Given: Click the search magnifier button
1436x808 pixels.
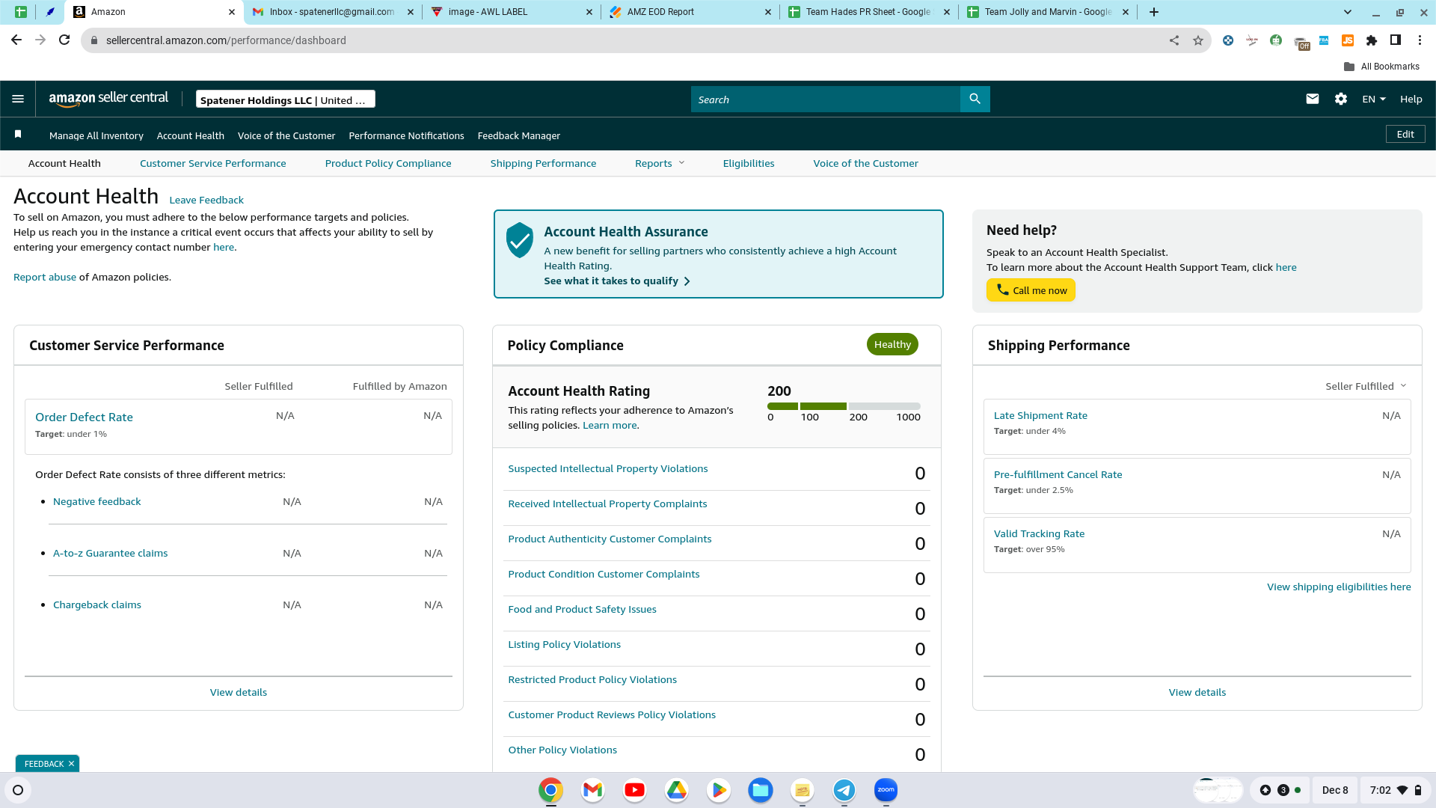Looking at the screenshot, I should pos(975,99).
